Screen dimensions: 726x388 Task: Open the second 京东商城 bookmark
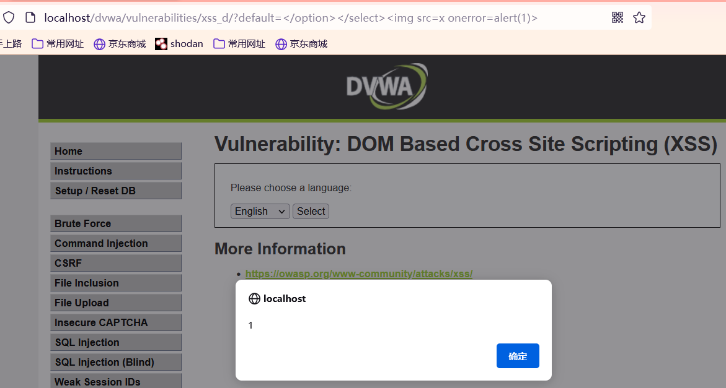301,44
